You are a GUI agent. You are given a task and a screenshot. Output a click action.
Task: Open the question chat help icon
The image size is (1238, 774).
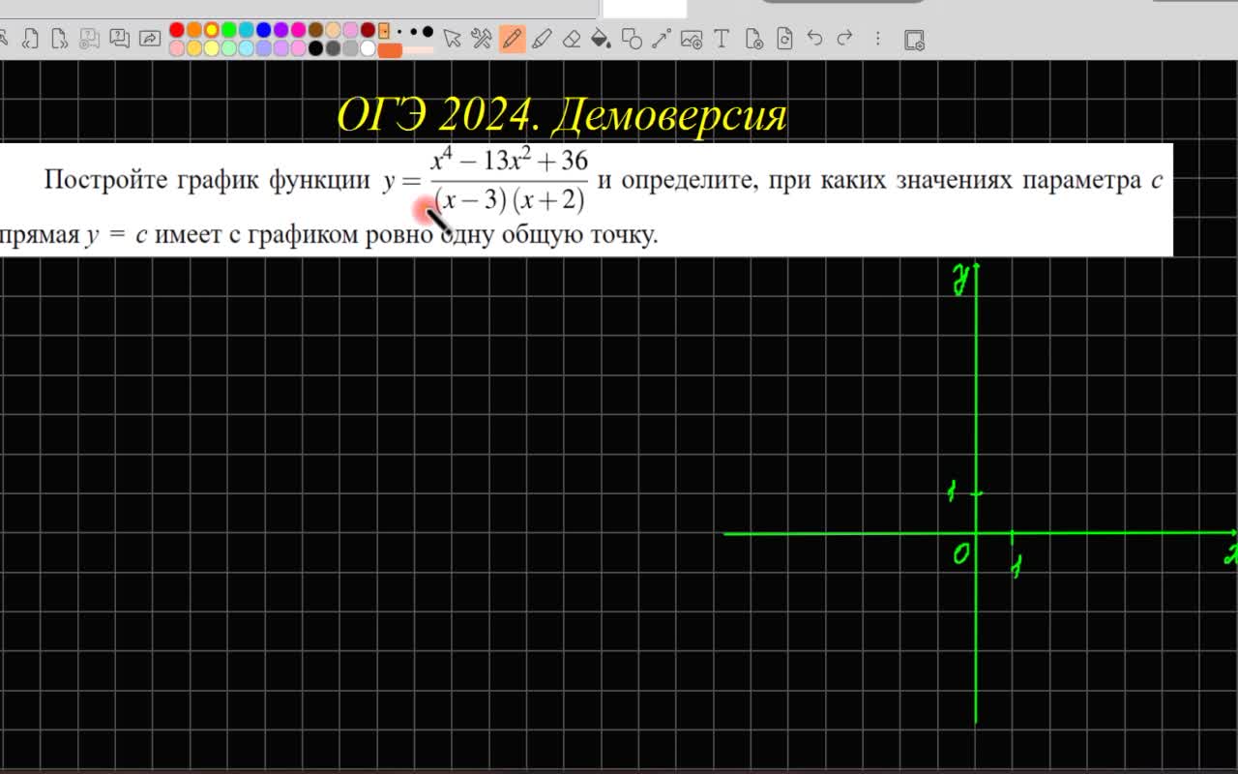tap(120, 38)
